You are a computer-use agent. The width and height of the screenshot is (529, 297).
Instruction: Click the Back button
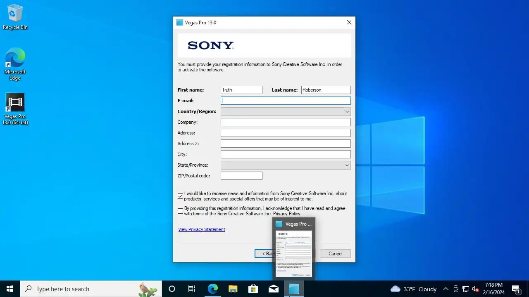(x=264, y=254)
